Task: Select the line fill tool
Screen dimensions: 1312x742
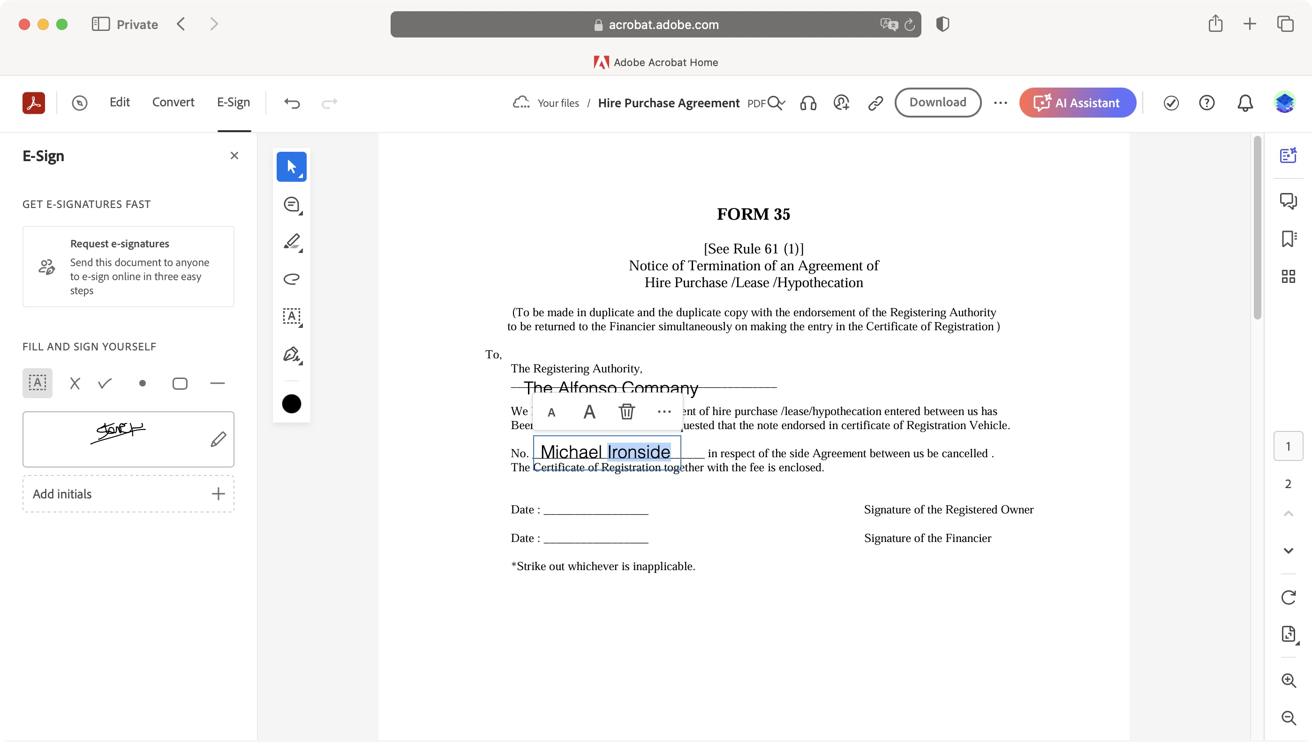Action: 217,383
